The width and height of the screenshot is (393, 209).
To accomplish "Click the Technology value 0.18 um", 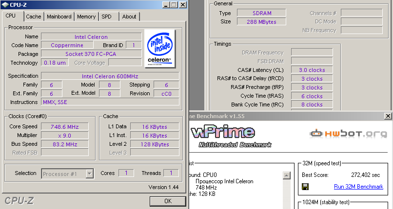I will [x=55, y=62].
